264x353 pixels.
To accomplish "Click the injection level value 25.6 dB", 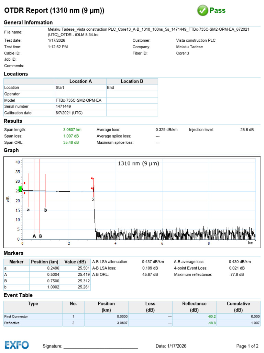I will pos(247,130).
